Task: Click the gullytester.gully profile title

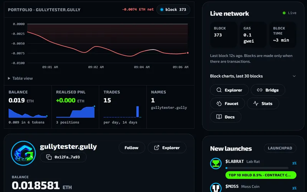Action: pos(68,147)
